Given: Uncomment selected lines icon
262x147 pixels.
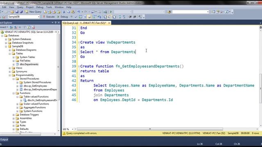Looking at the screenshot, I should [124, 17].
